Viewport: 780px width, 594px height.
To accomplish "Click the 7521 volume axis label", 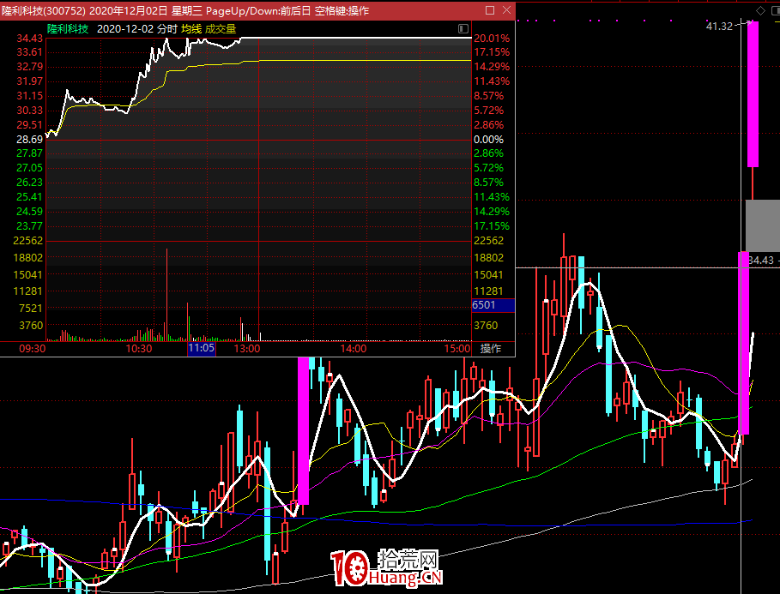I will (x=31, y=309).
